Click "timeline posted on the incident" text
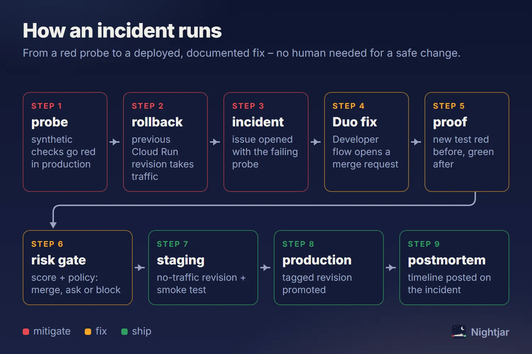The height and width of the screenshot is (354, 532). coord(449,284)
